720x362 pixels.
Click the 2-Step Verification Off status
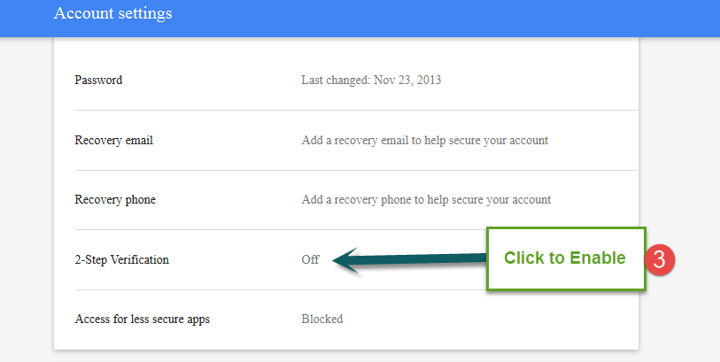point(310,259)
